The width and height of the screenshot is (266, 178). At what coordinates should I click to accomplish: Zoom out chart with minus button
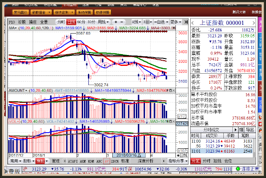pos(122,22)
